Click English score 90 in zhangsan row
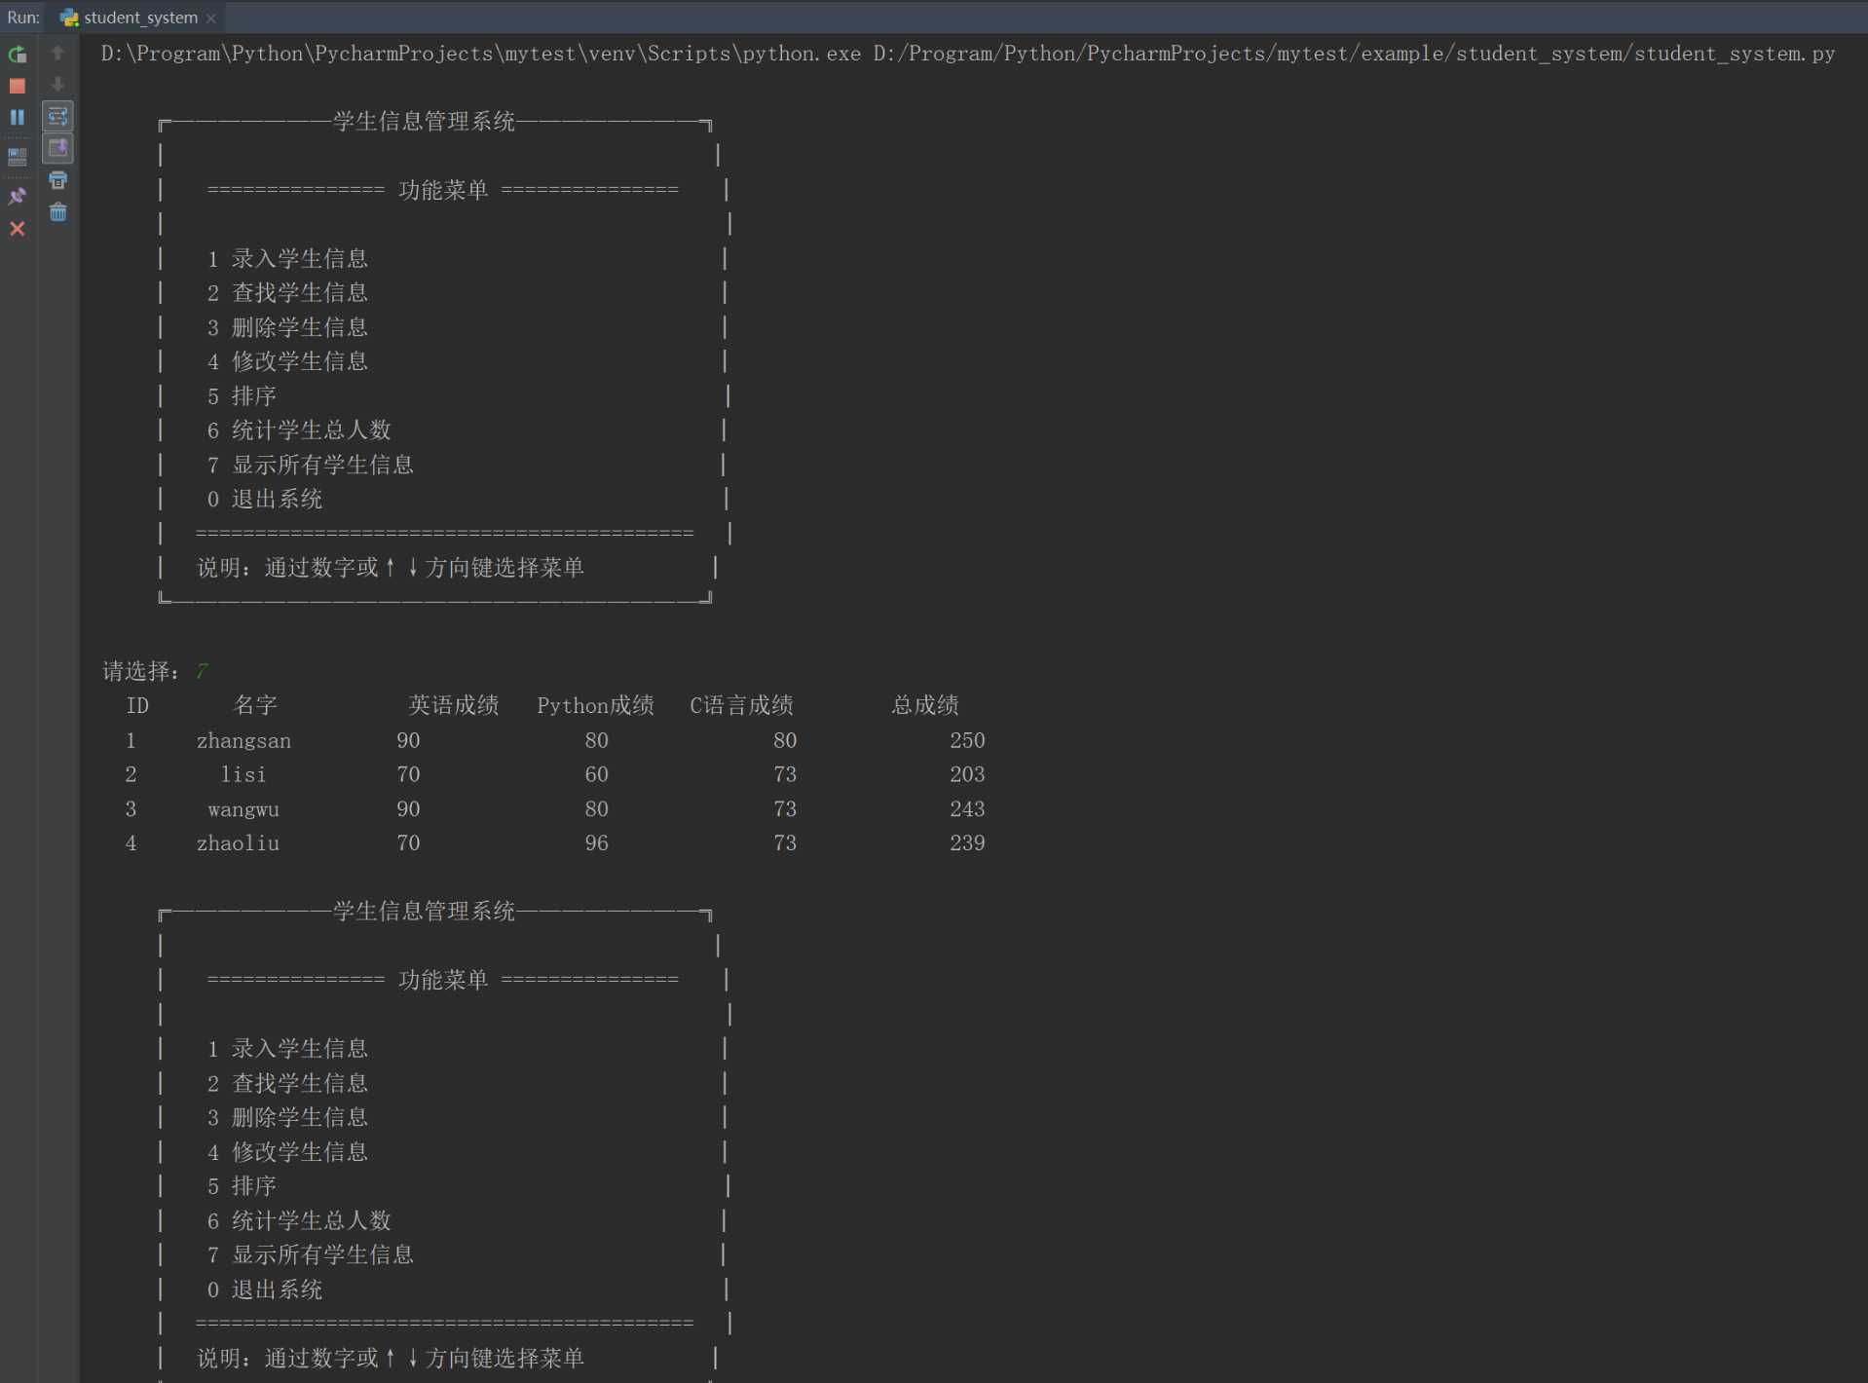 pyautogui.click(x=408, y=740)
